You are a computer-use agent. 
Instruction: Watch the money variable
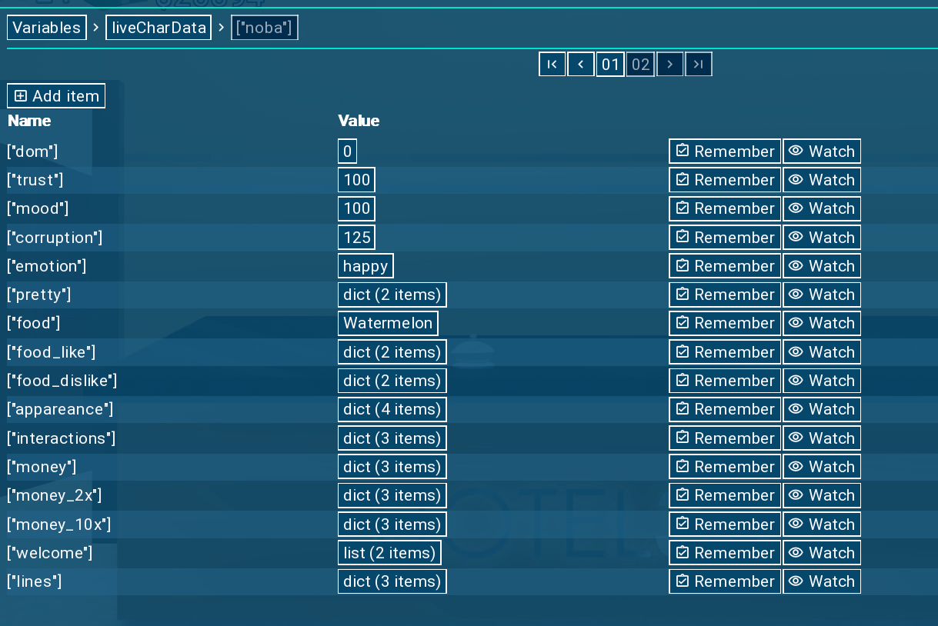coord(822,467)
